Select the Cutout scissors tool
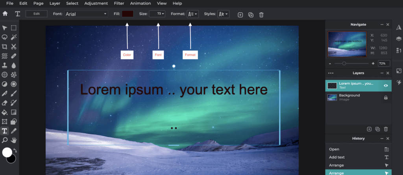The width and height of the screenshot is (403, 175). click(x=14, y=47)
